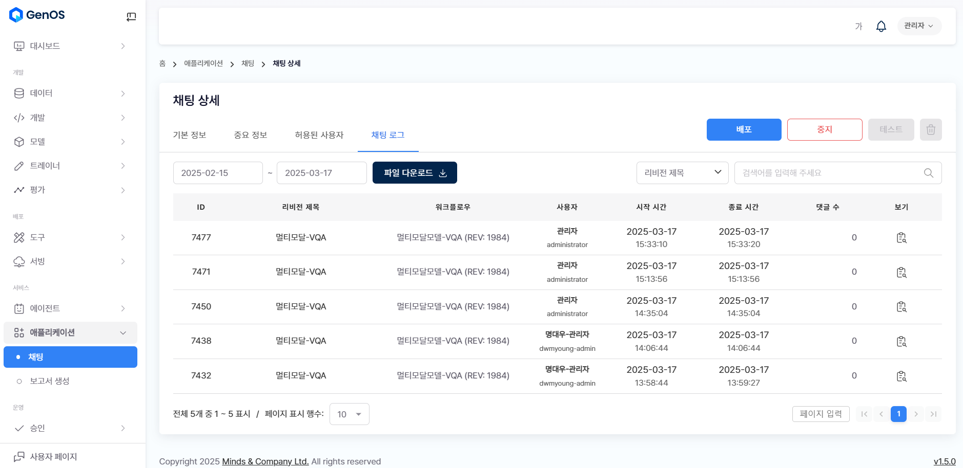Click the GenOS logo
The width and height of the screenshot is (963, 468).
tap(37, 15)
